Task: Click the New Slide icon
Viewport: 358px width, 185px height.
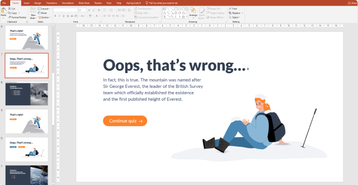Action: click(33, 10)
